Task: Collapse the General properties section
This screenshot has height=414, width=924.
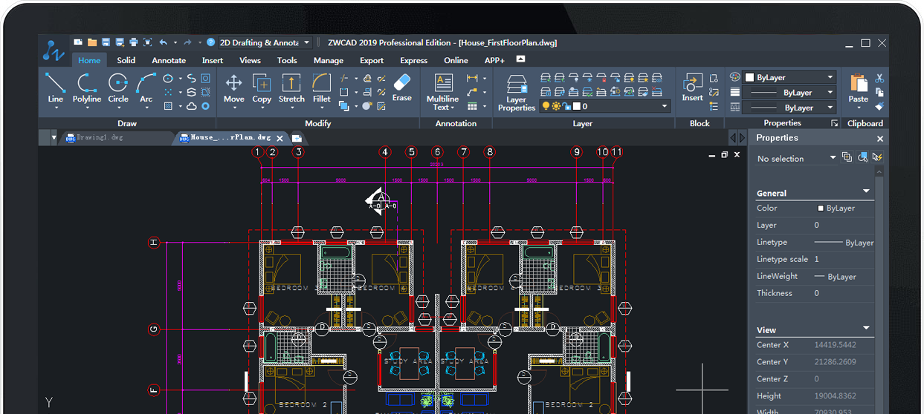Action: click(x=866, y=191)
